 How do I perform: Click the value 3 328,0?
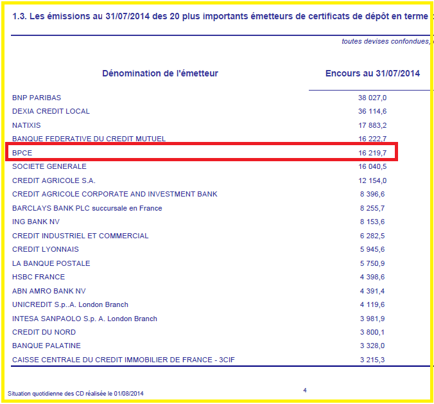pos(372,346)
